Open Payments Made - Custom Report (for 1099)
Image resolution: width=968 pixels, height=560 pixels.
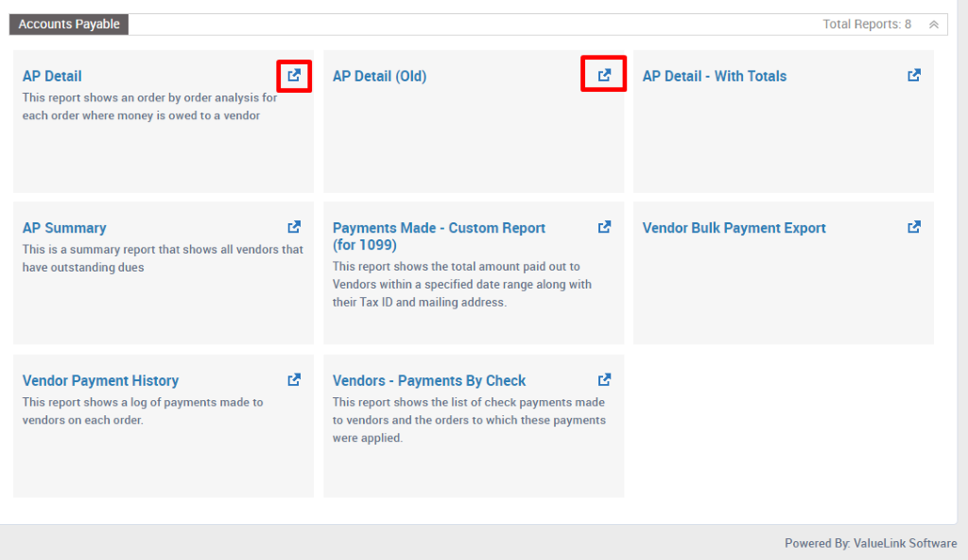439,228
